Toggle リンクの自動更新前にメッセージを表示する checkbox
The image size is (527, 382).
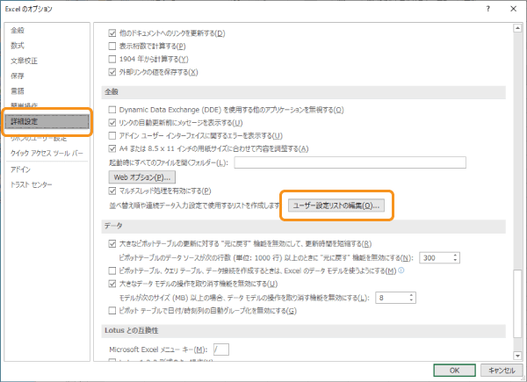[x=112, y=123]
